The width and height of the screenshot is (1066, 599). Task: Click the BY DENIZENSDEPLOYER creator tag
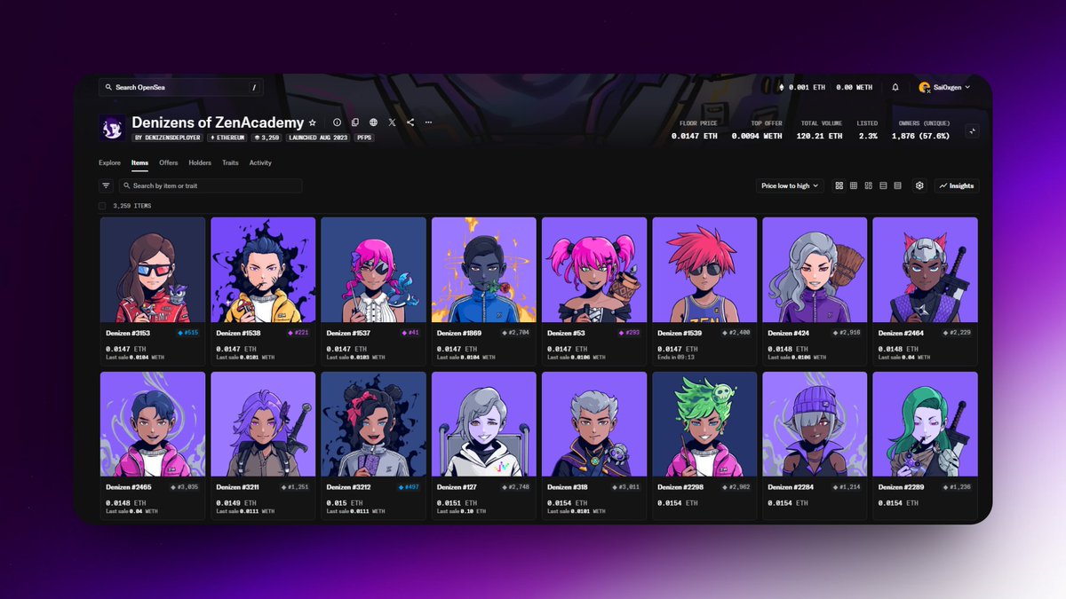167,138
